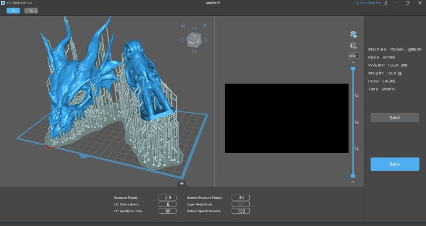Step down one layer with chevron below 1333

(x=353, y=62)
